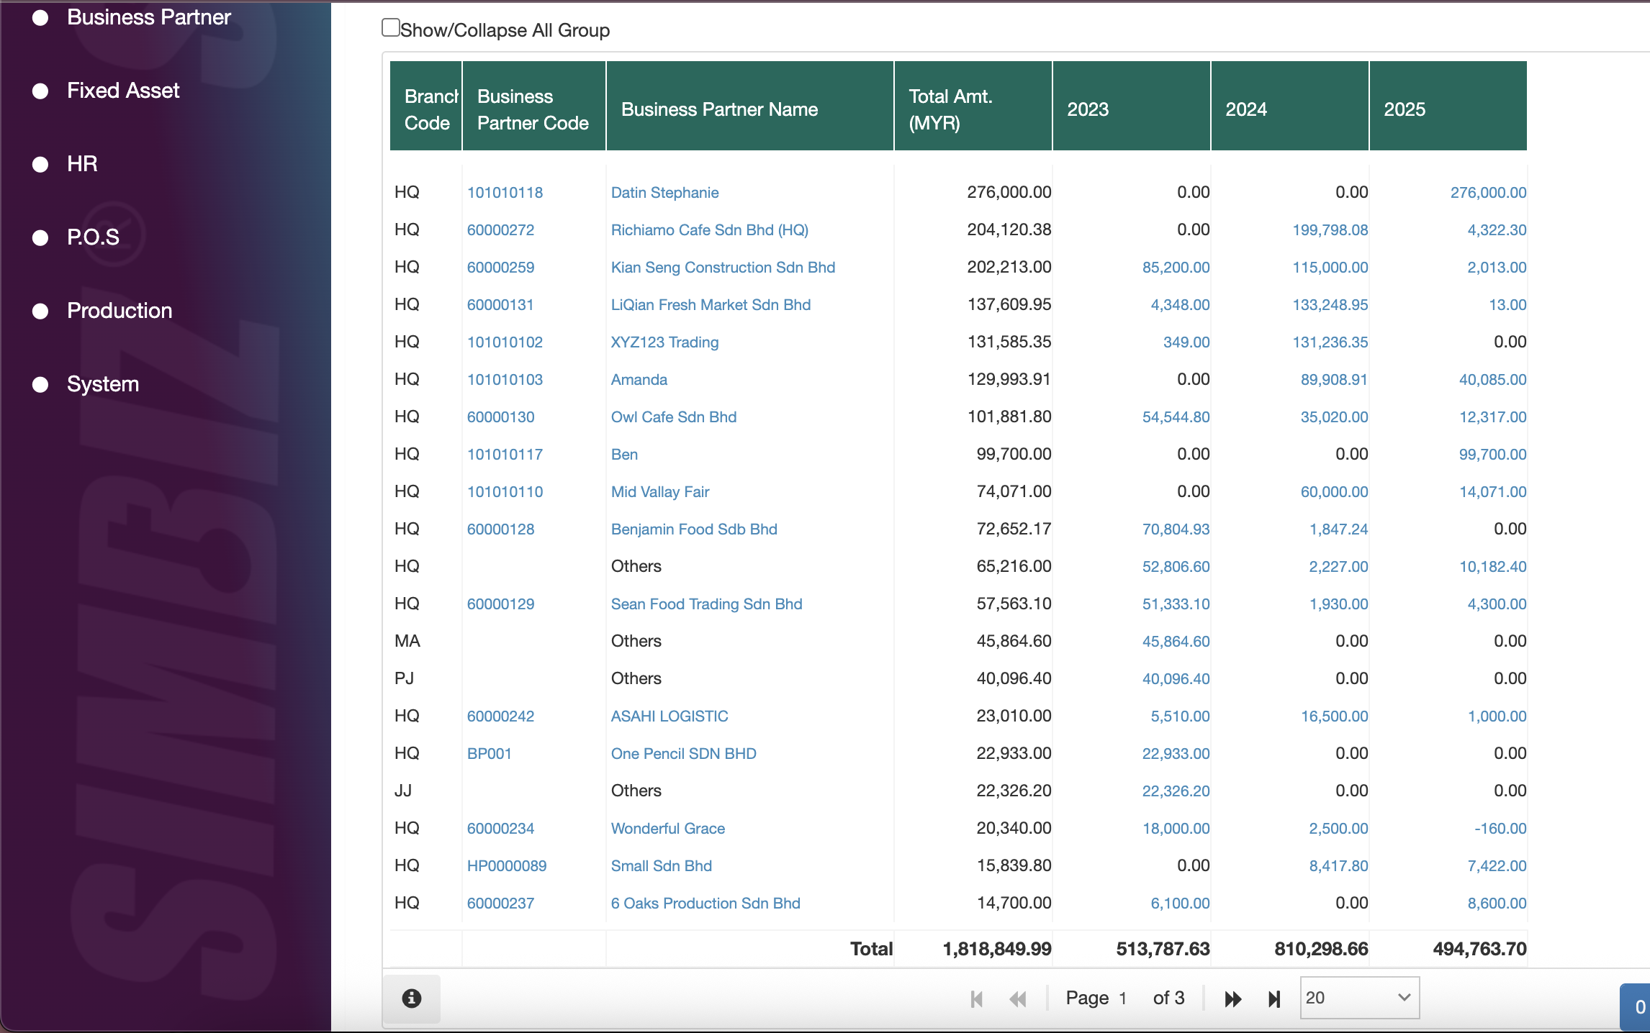Click the bullet beside Fixed Asset

pyautogui.click(x=41, y=91)
